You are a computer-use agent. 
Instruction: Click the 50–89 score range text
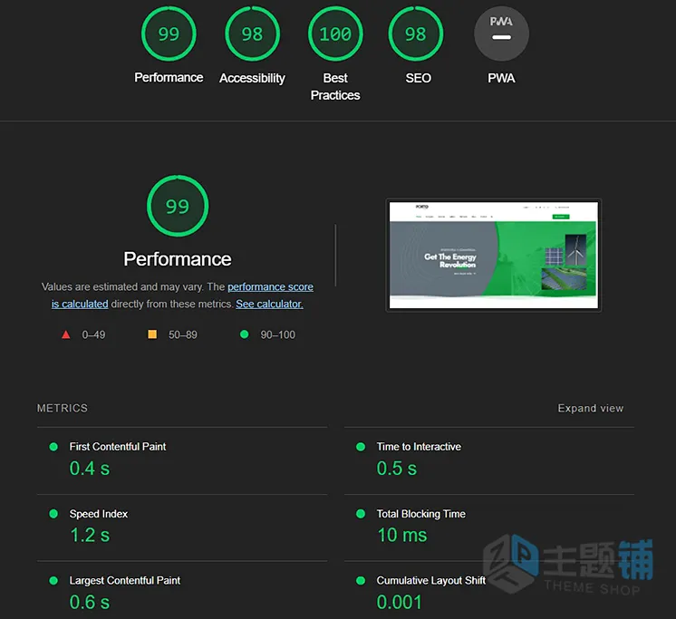coord(183,335)
